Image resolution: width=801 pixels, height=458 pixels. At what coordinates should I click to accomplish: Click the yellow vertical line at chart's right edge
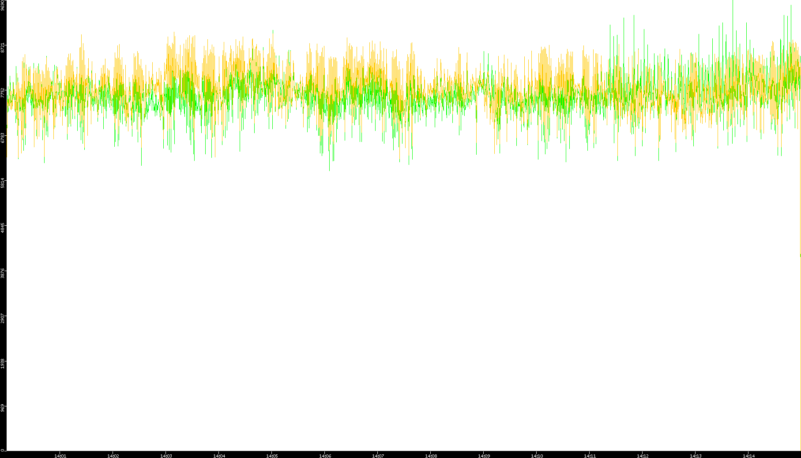[800, 353]
